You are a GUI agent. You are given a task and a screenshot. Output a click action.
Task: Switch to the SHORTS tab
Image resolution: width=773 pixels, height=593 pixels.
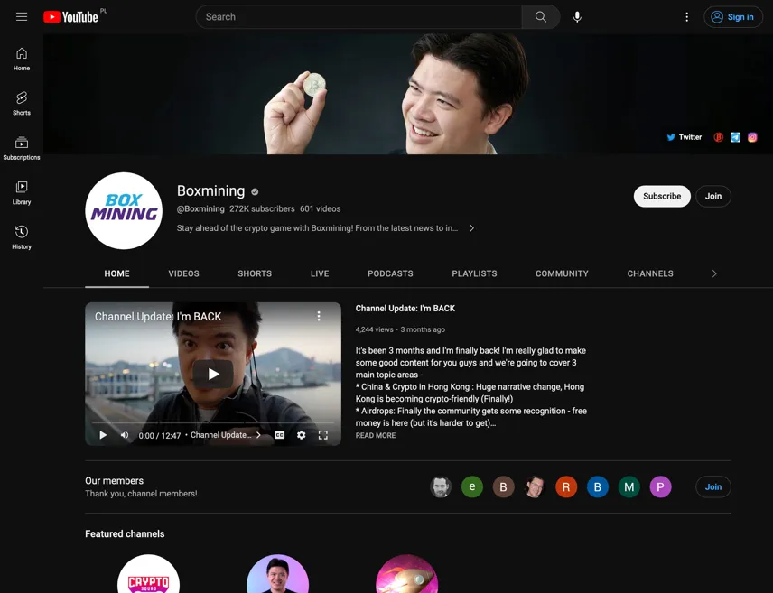click(x=255, y=273)
